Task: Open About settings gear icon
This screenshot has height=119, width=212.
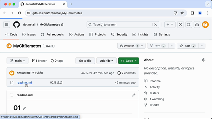Action: click(204, 60)
